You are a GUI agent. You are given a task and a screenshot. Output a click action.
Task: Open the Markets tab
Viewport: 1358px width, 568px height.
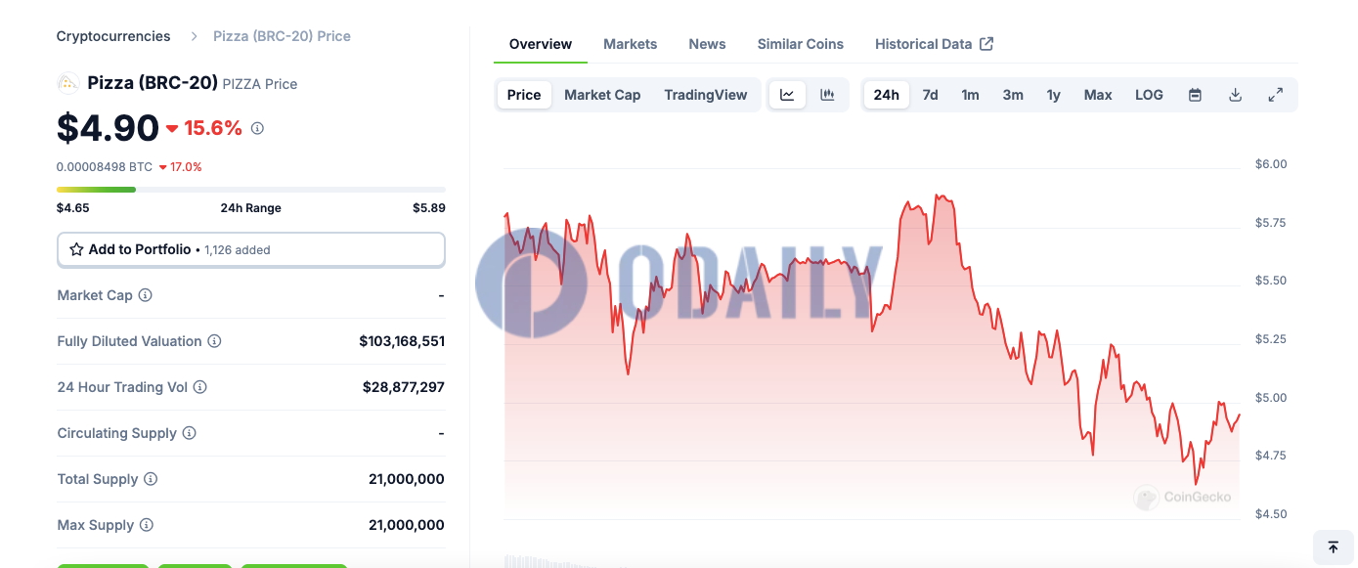[x=631, y=44]
